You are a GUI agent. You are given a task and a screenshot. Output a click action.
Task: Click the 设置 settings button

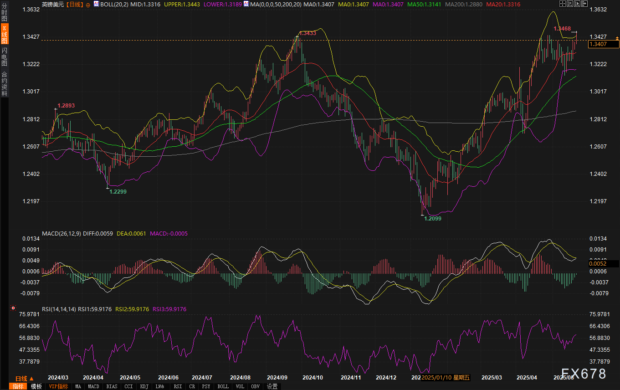point(272,386)
